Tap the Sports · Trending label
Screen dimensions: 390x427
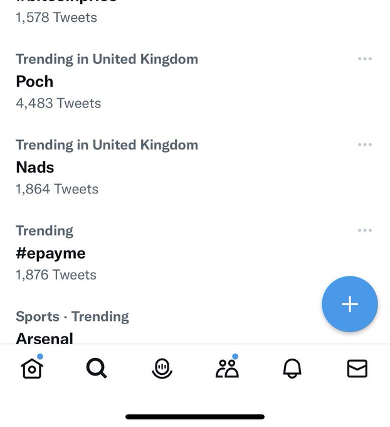(72, 316)
